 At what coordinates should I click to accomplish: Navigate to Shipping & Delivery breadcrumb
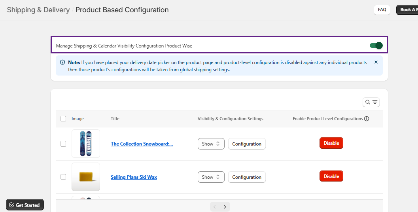tap(38, 10)
